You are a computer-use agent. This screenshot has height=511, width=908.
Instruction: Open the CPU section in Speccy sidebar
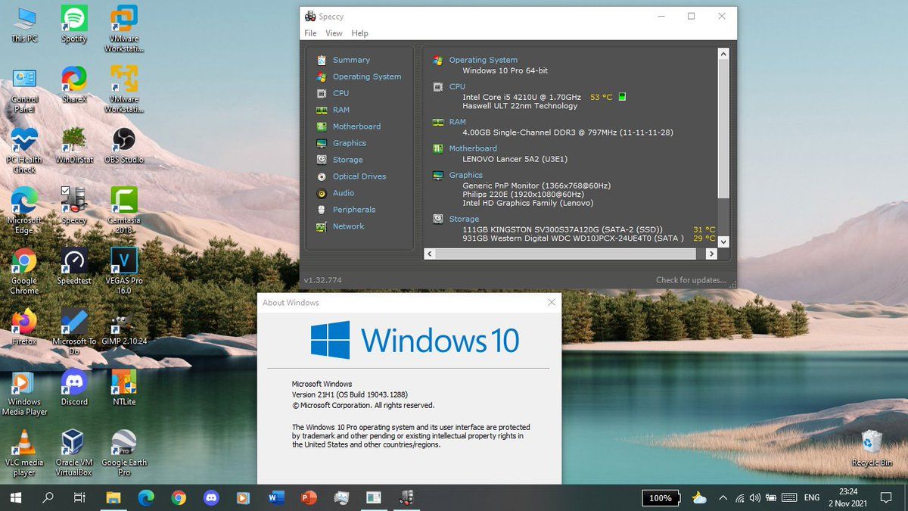(340, 93)
